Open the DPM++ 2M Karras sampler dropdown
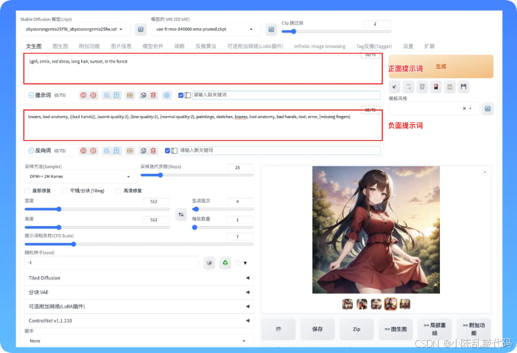 (x=81, y=176)
